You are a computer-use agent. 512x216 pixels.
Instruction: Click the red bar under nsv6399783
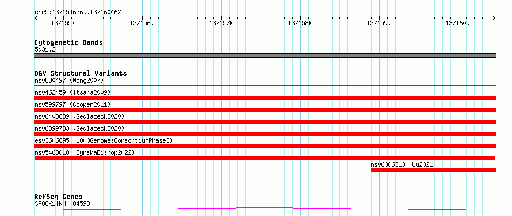[x=265, y=134]
